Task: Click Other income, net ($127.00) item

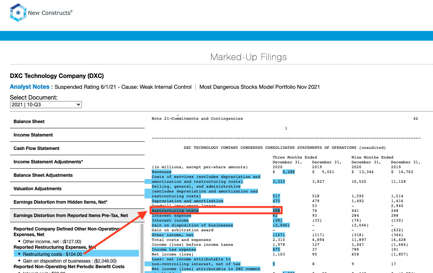Action: coord(52,242)
